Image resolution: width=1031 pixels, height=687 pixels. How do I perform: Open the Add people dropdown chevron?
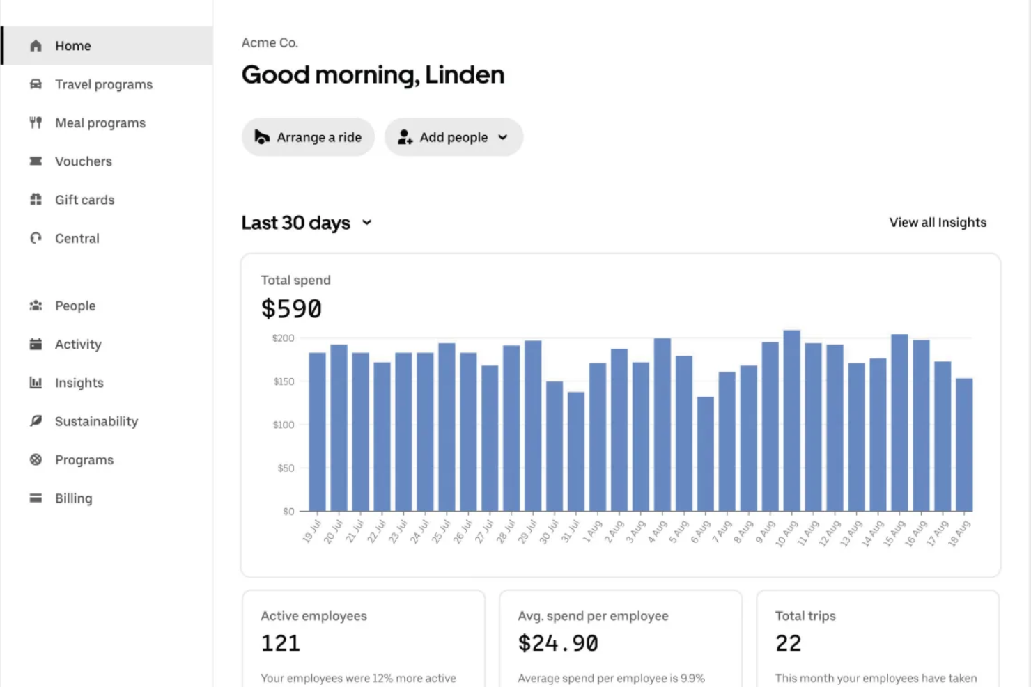click(x=503, y=137)
